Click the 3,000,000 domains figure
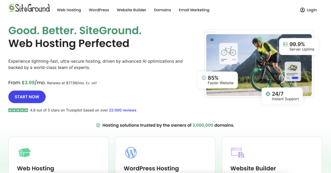 (x=203, y=125)
